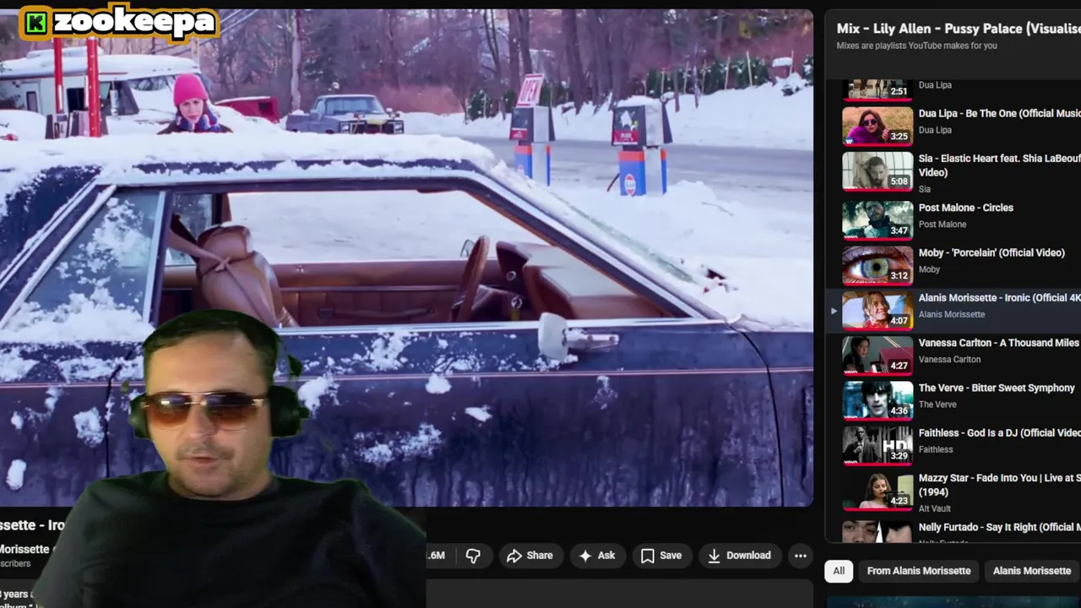This screenshot has width=1081, height=608.
Task: Save the video to a playlist
Action: coord(661,556)
